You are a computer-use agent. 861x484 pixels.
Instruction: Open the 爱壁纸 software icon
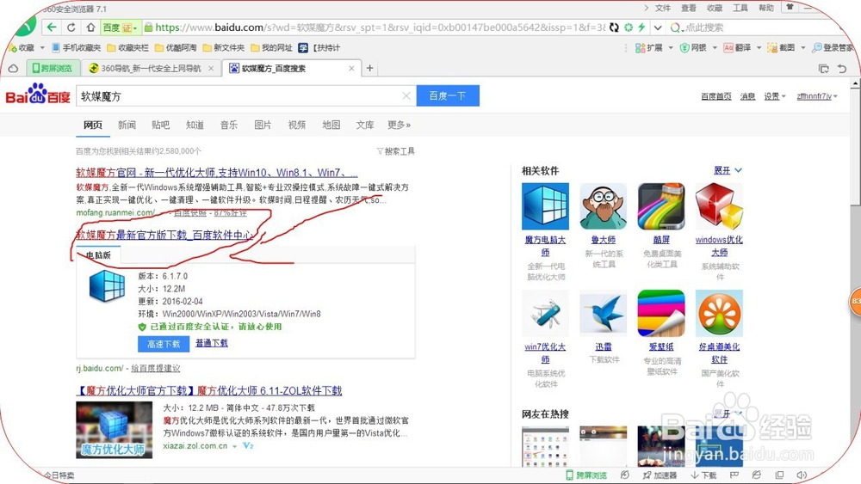(x=661, y=313)
